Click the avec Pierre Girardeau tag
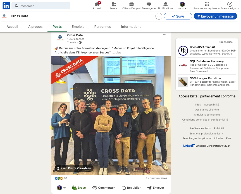The height and width of the screenshot is (194, 241). click(74, 168)
